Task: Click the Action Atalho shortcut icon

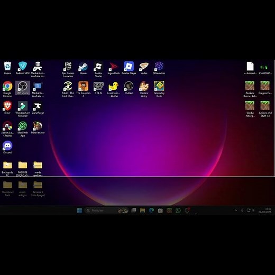Action: (7, 129)
